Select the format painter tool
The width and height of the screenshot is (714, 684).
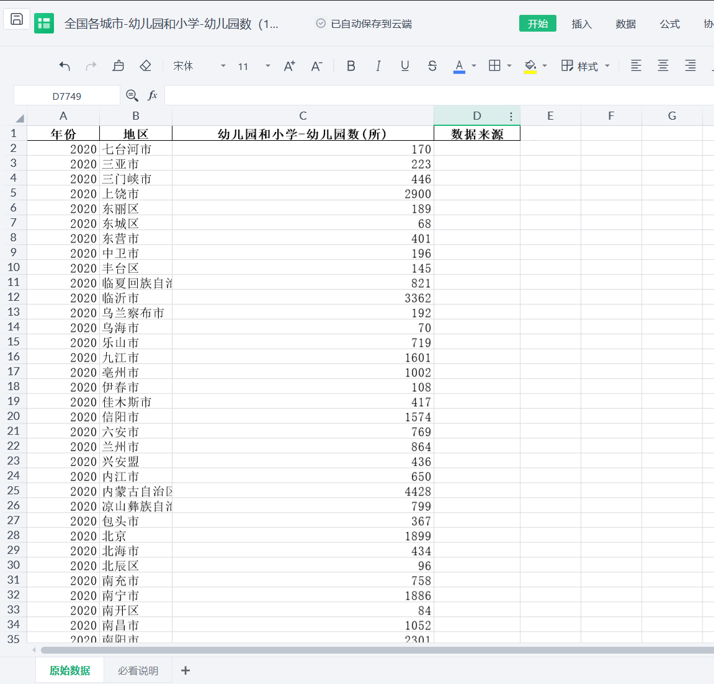[118, 66]
